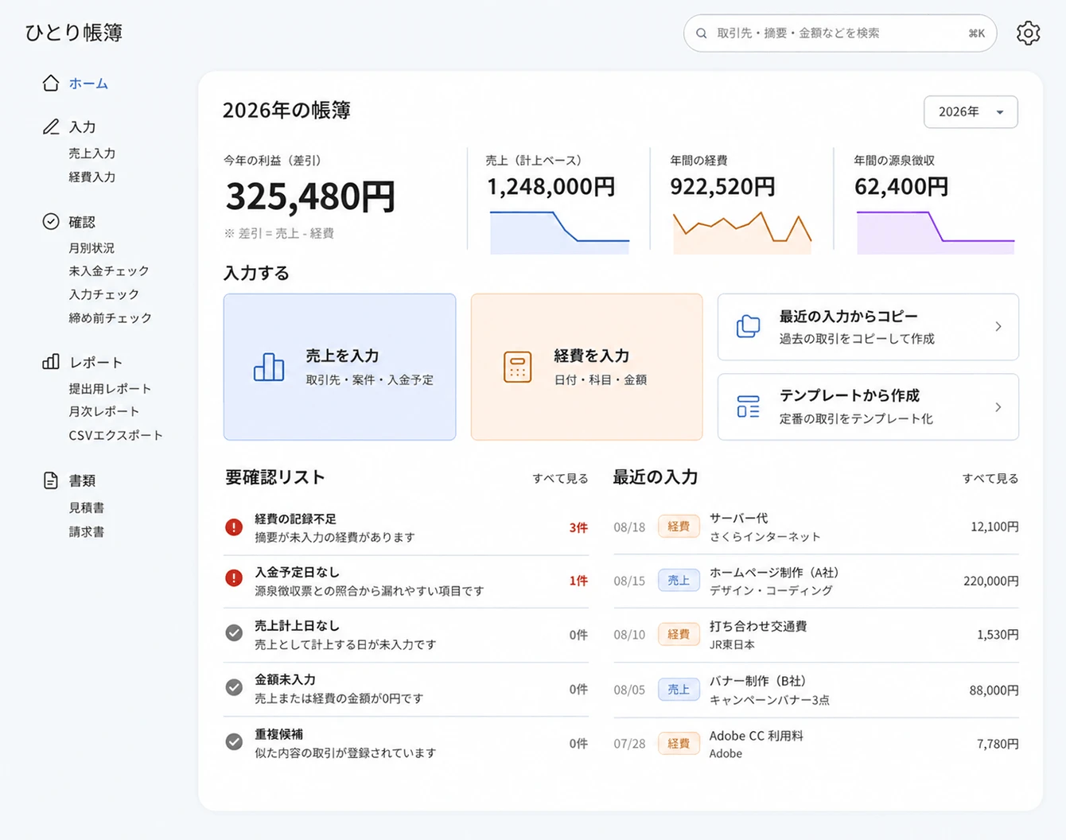Screen dimensions: 1066x840
Task: Click the pencil icon beside 入力
Action: pyautogui.click(x=51, y=126)
